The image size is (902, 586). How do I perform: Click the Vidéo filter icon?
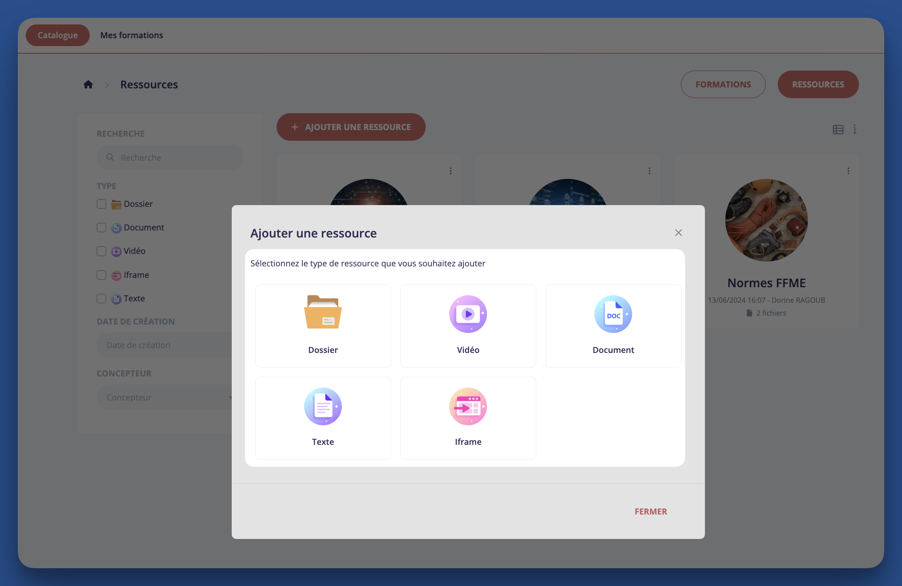[x=116, y=252]
